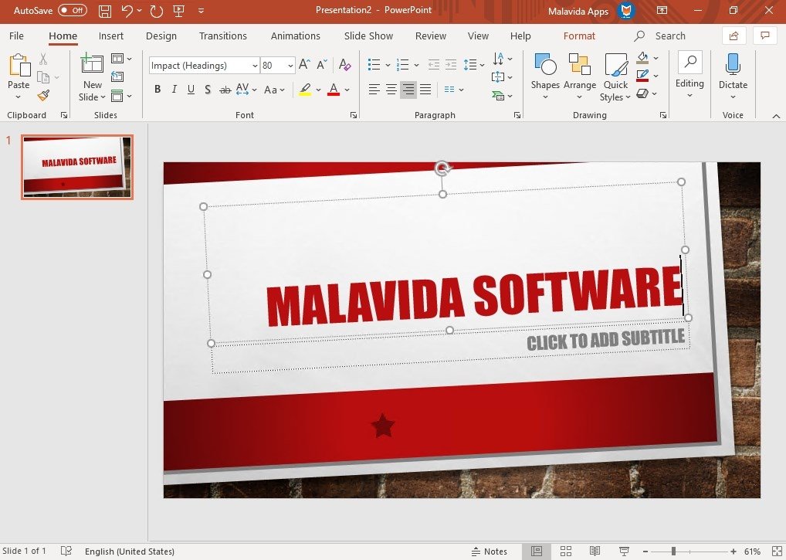Open Slide Sorter view icon
The height and width of the screenshot is (560, 786).
click(x=566, y=551)
